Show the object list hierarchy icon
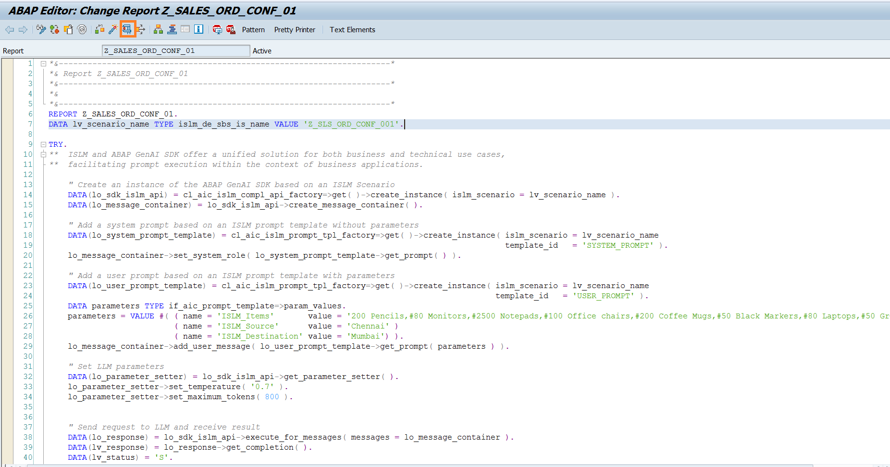 tap(158, 30)
